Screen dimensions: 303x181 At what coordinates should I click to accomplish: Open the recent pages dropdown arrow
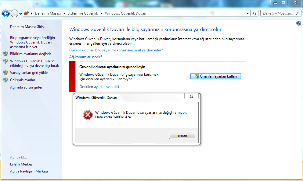click(20, 14)
